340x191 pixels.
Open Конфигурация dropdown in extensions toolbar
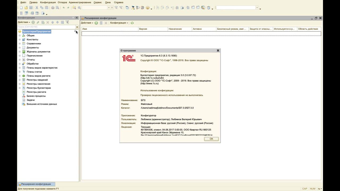pos(119,23)
